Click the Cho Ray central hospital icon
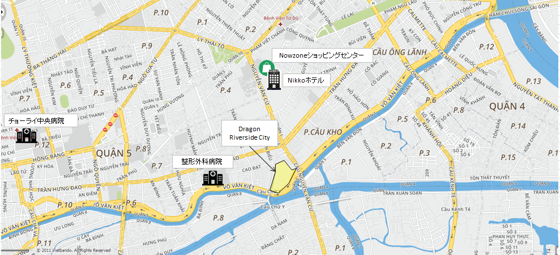Image resolution: width=560 pixels, height=255 pixels. pyautogui.click(x=26, y=136)
